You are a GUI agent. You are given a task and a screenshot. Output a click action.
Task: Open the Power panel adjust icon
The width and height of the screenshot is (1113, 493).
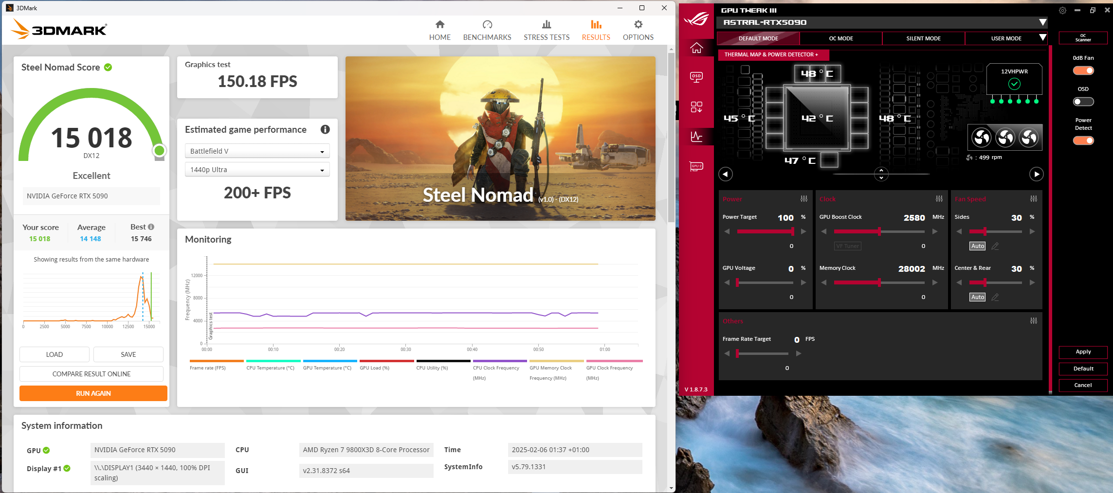tap(804, 199)
